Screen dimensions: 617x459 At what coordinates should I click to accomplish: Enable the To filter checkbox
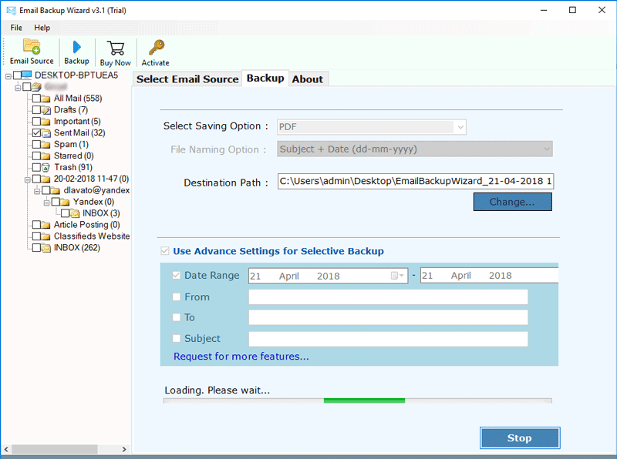tap(177, 317)
